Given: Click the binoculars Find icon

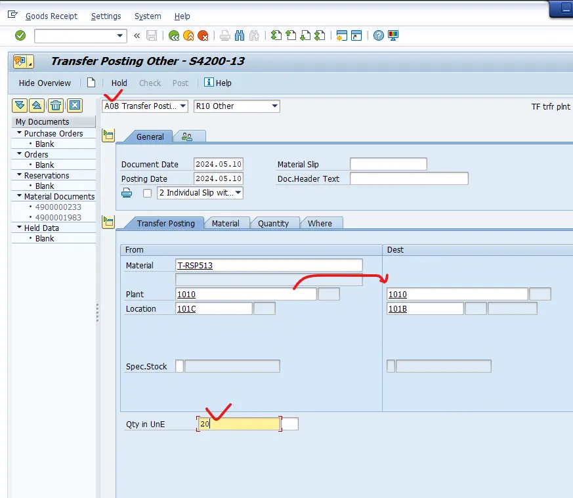Looking at the screenshot, I should (x=240, y=35).
